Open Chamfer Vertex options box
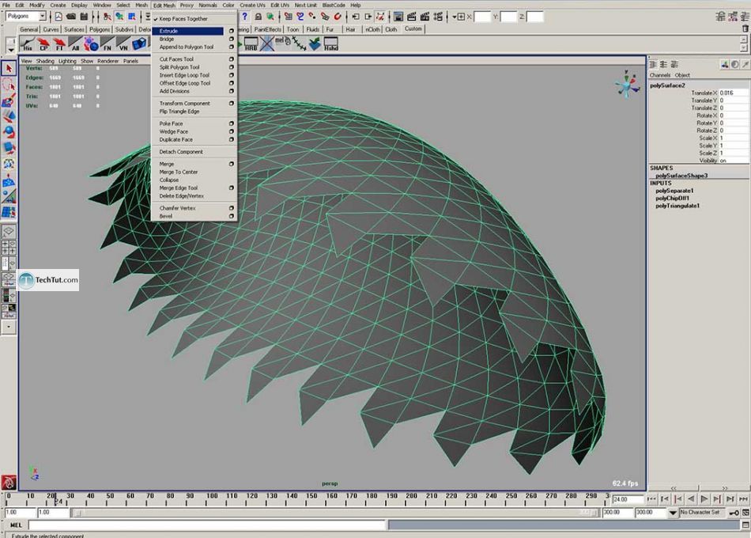The image size is (751, 538). [x=232, y=208]
